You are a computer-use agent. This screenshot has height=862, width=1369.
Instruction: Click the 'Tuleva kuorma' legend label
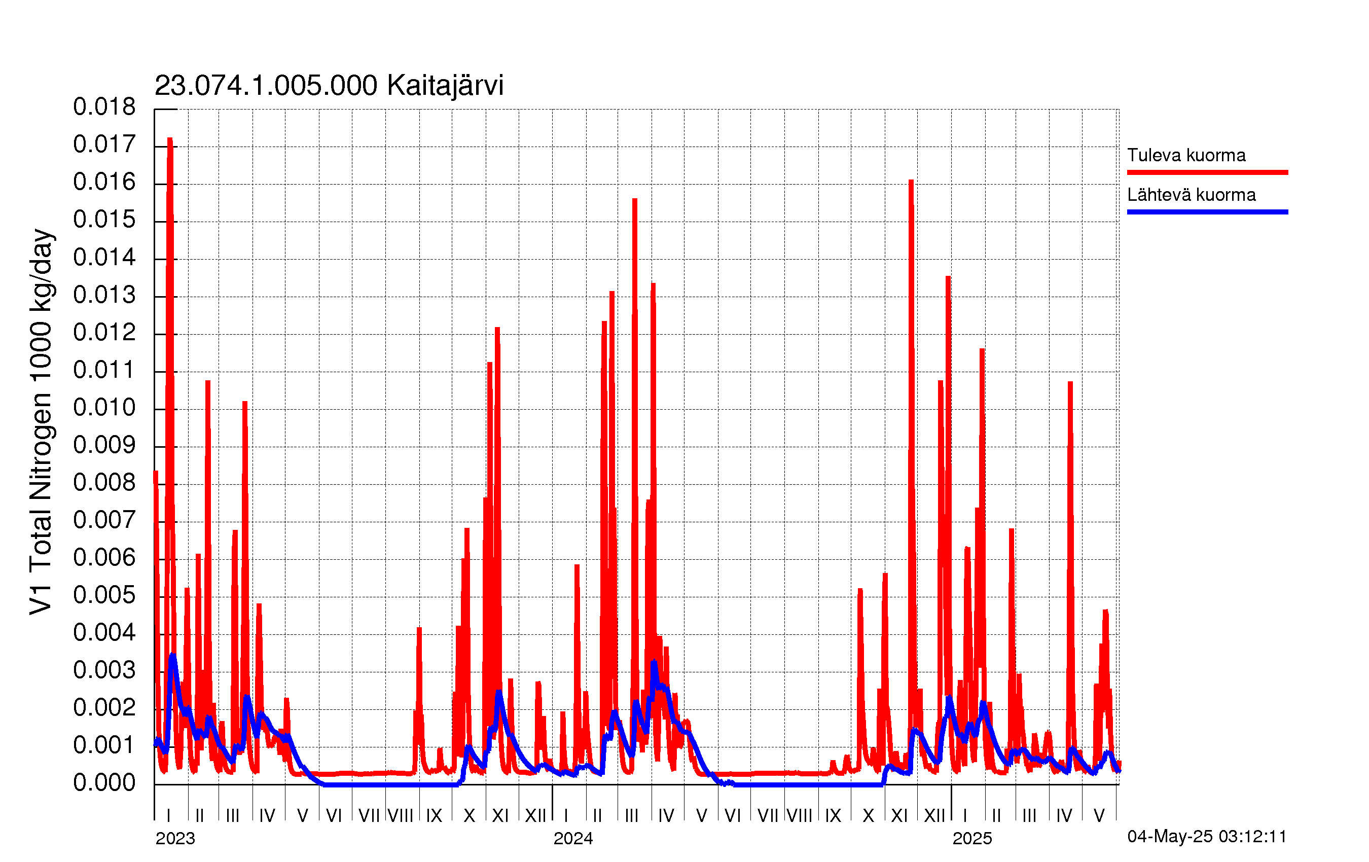click(x=1186, y=155)
